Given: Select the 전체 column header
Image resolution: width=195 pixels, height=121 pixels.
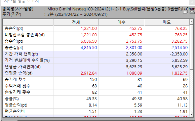Looking at the screenshot, I should [x=76, y=22].
